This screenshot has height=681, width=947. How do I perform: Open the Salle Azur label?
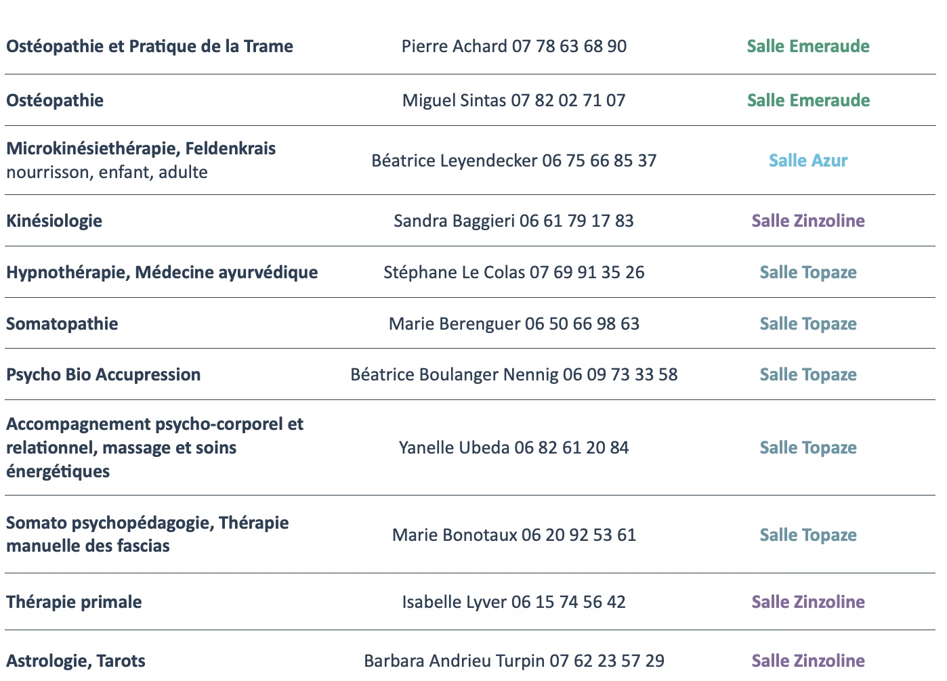(808, 161)
